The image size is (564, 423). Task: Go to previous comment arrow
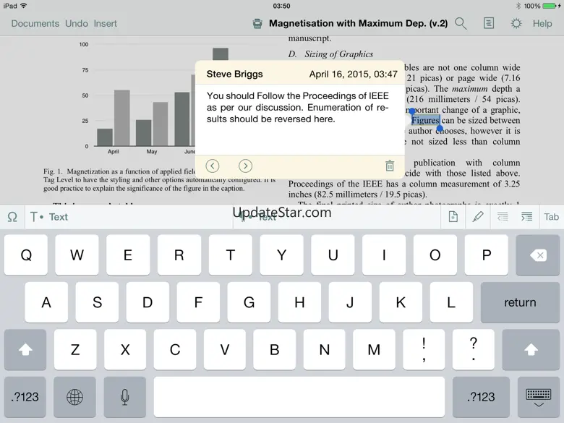click(213, 166)
